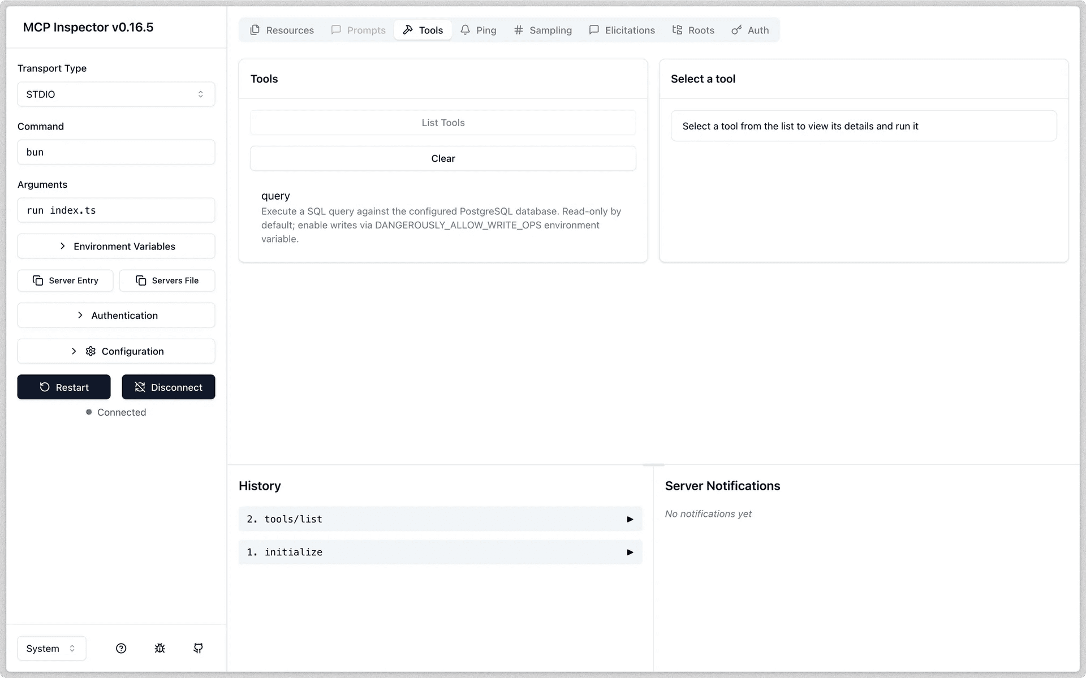Restart the server connection
The width and height of the screenshot is (1086, 678).
pos(64,387)
